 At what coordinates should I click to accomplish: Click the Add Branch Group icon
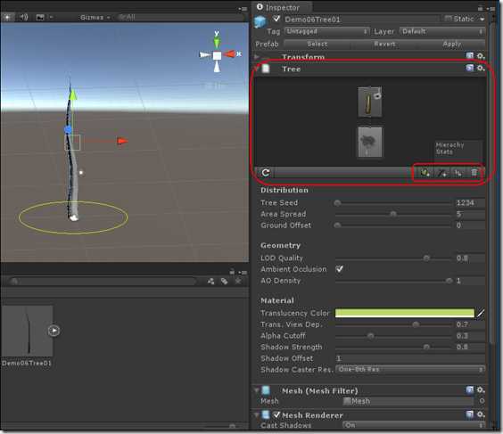pos(442,173)
